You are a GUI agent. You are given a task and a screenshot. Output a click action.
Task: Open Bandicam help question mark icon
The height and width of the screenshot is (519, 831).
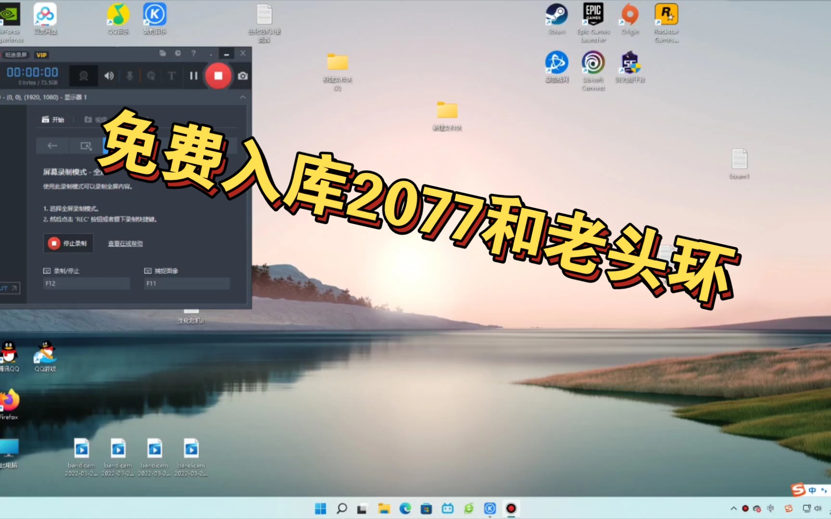coord(193,53)
